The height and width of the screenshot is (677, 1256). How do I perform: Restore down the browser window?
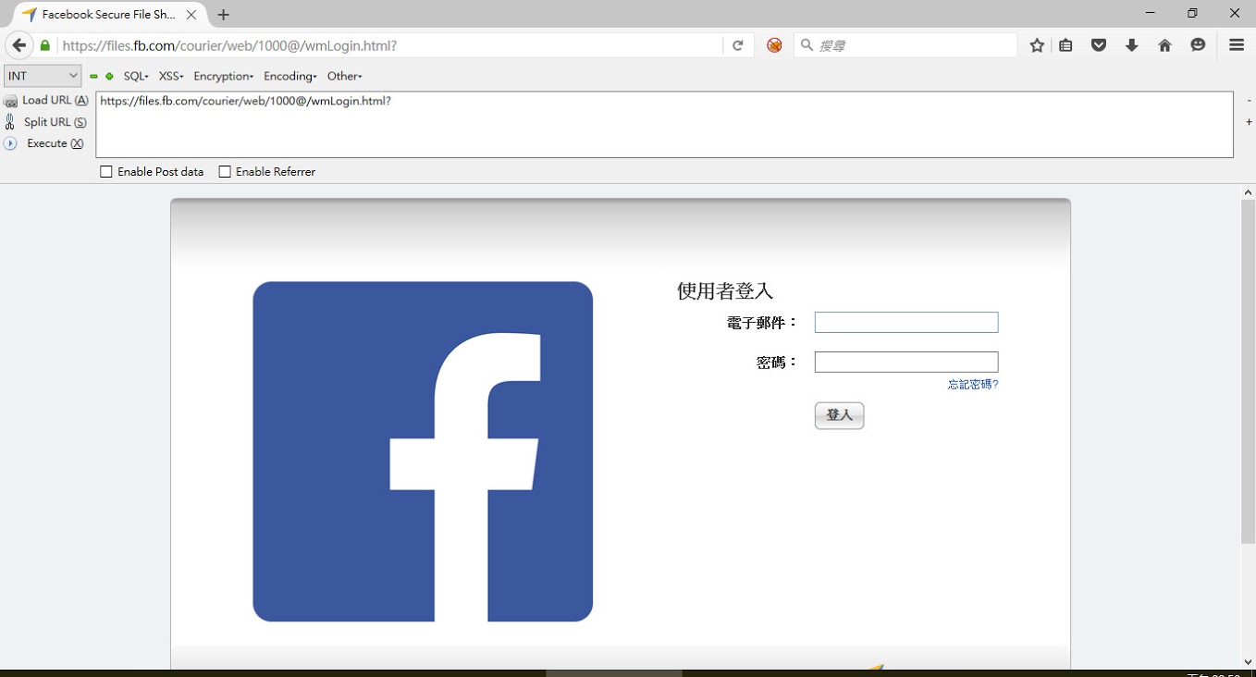tap(1192, 13)
